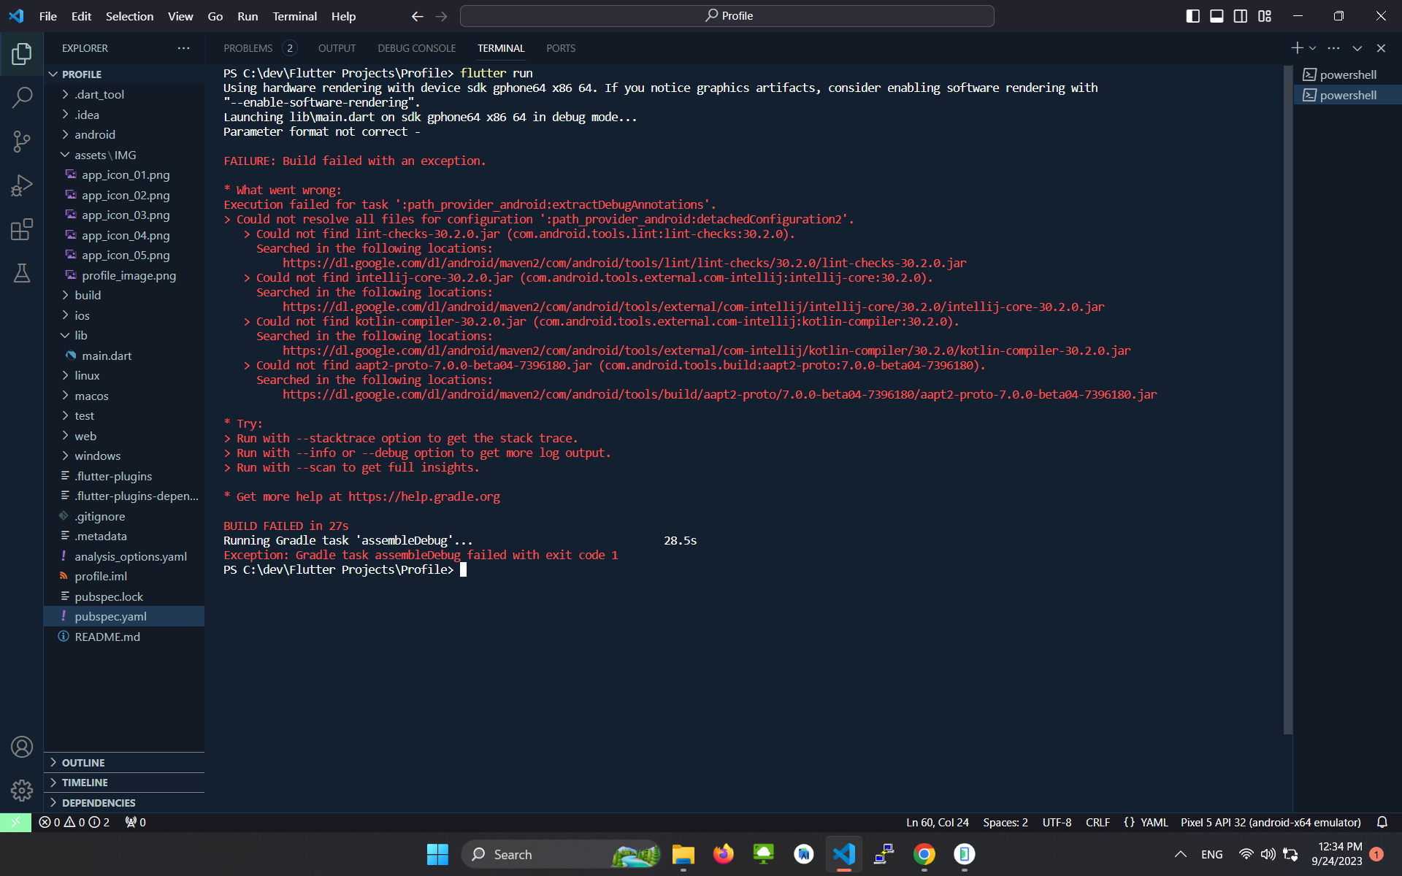
Task: Open the Run and Debug view
Action: 22,185
